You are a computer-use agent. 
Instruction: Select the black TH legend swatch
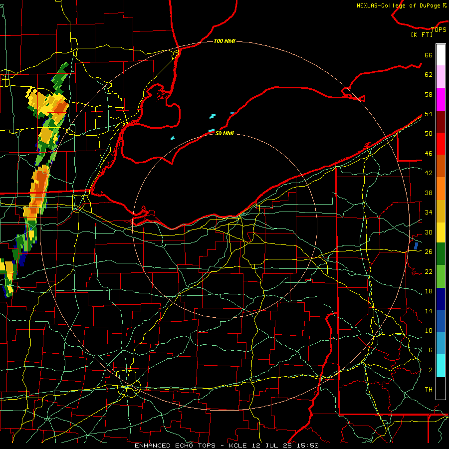[441, 388]
